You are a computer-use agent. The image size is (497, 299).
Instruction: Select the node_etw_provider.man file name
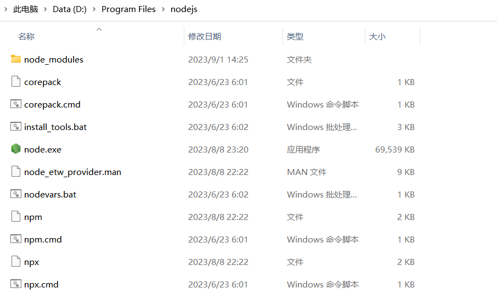(x=72, y=172)
